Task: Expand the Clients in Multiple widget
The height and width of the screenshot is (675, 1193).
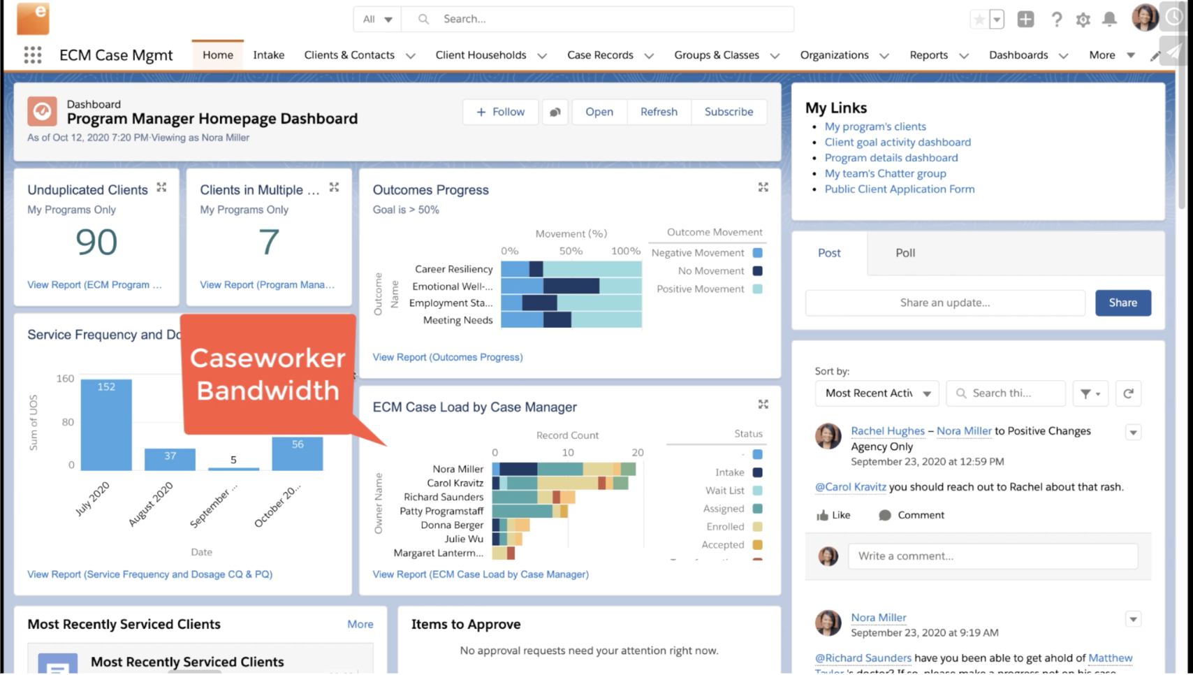Action: coord(334,187)
